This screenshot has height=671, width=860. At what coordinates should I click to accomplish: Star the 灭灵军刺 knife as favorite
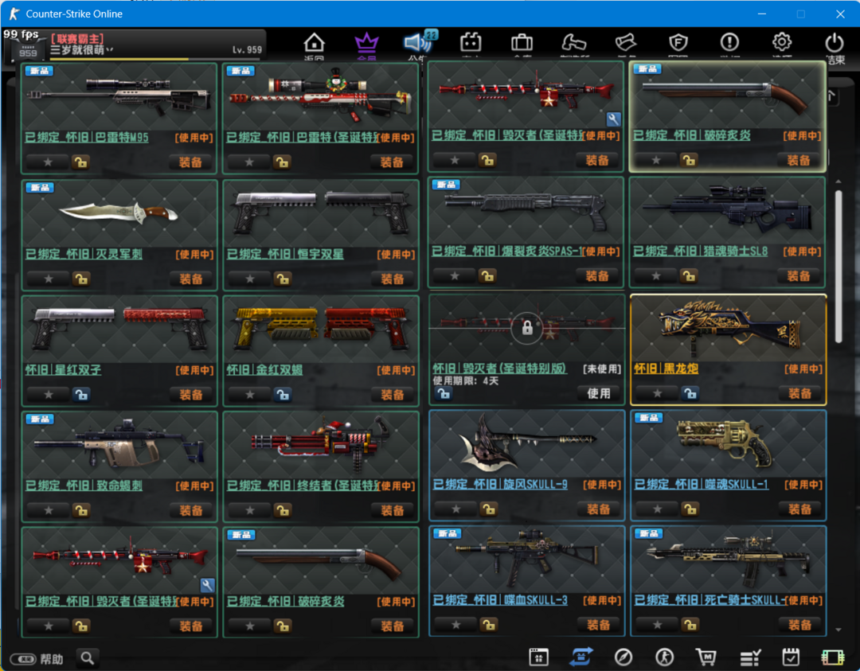point(49,279)
